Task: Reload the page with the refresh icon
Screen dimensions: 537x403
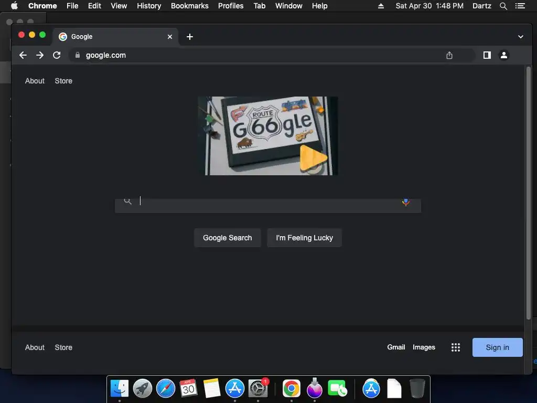Action: pos(57,55)
